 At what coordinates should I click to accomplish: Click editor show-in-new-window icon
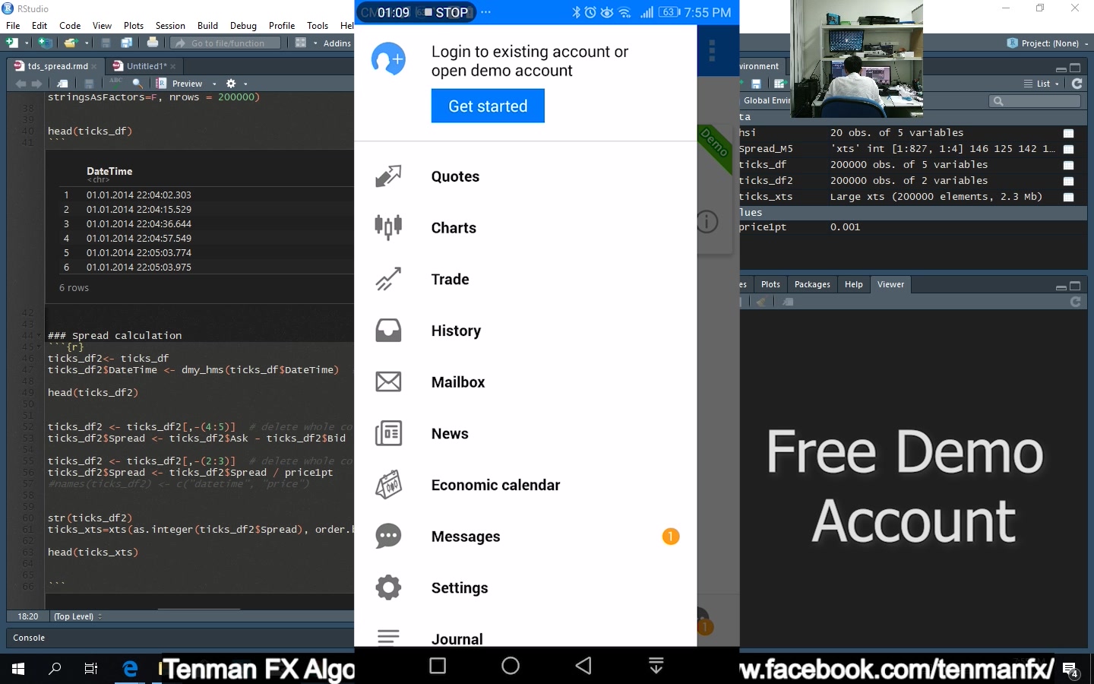click(62, 84)
